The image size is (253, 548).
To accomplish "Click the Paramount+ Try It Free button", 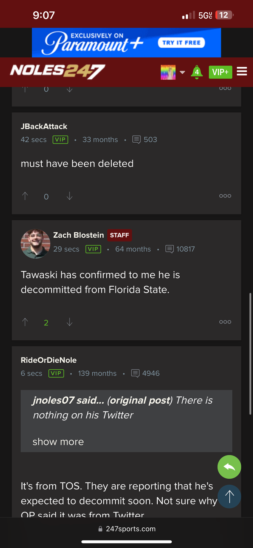I will coord(182,43).
